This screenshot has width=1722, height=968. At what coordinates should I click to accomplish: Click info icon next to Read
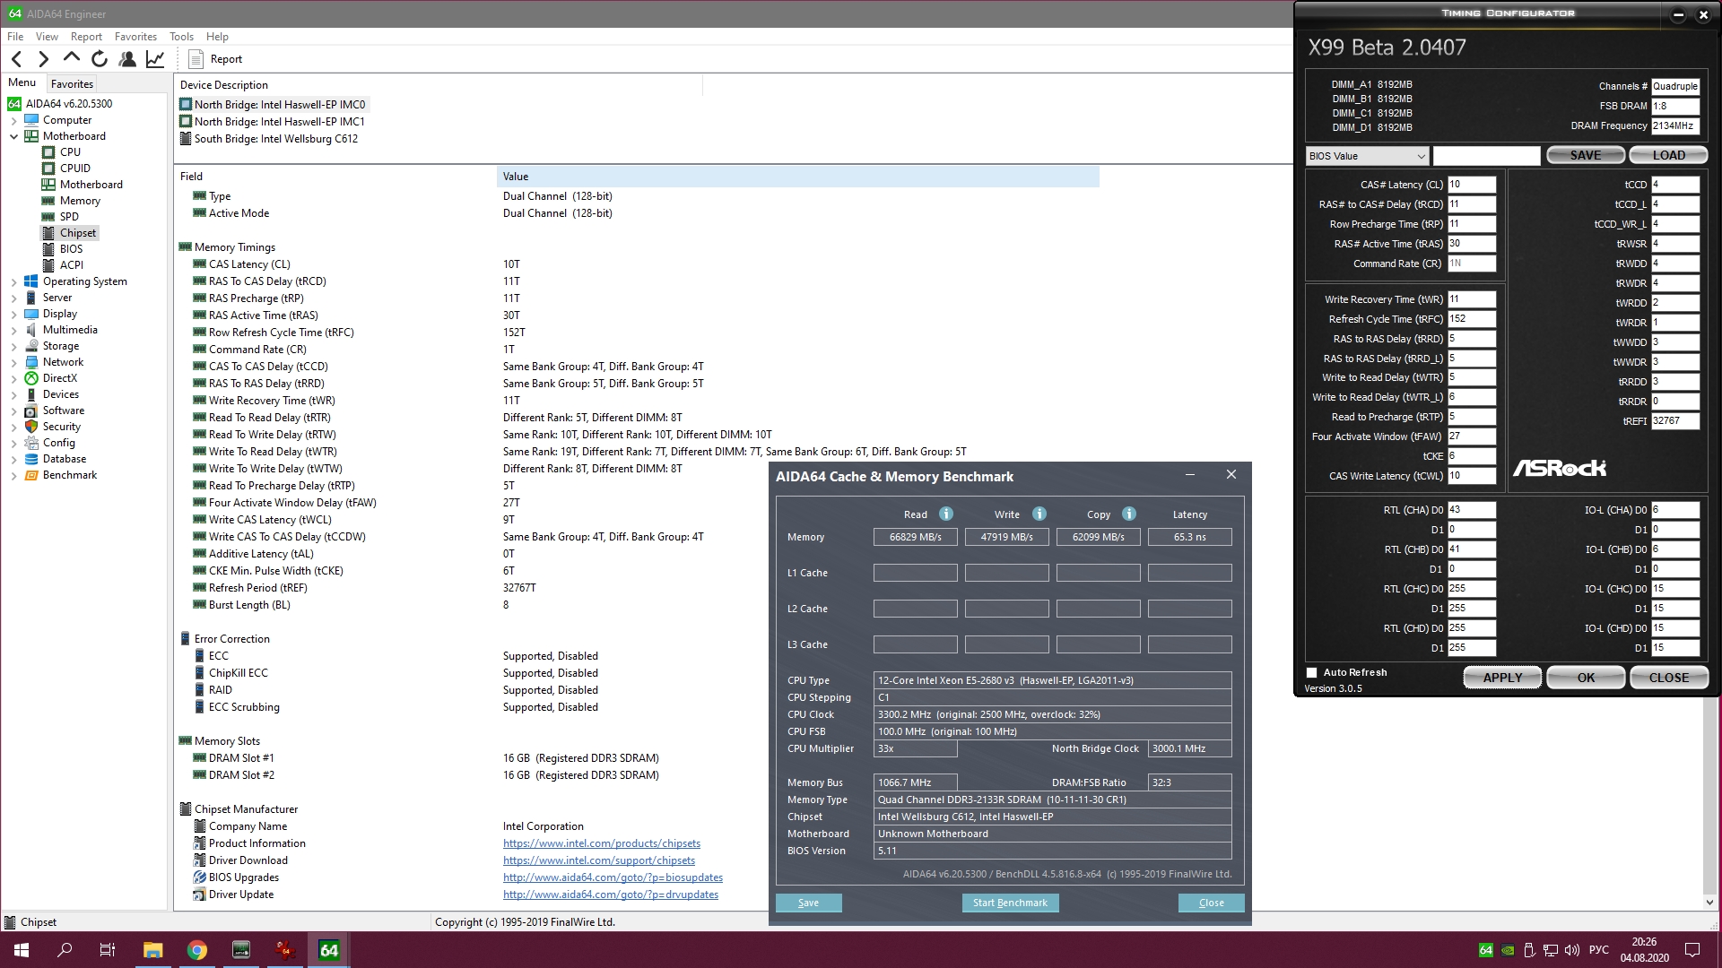945,514
